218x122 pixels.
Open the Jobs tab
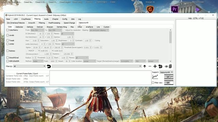click(73, 19)
